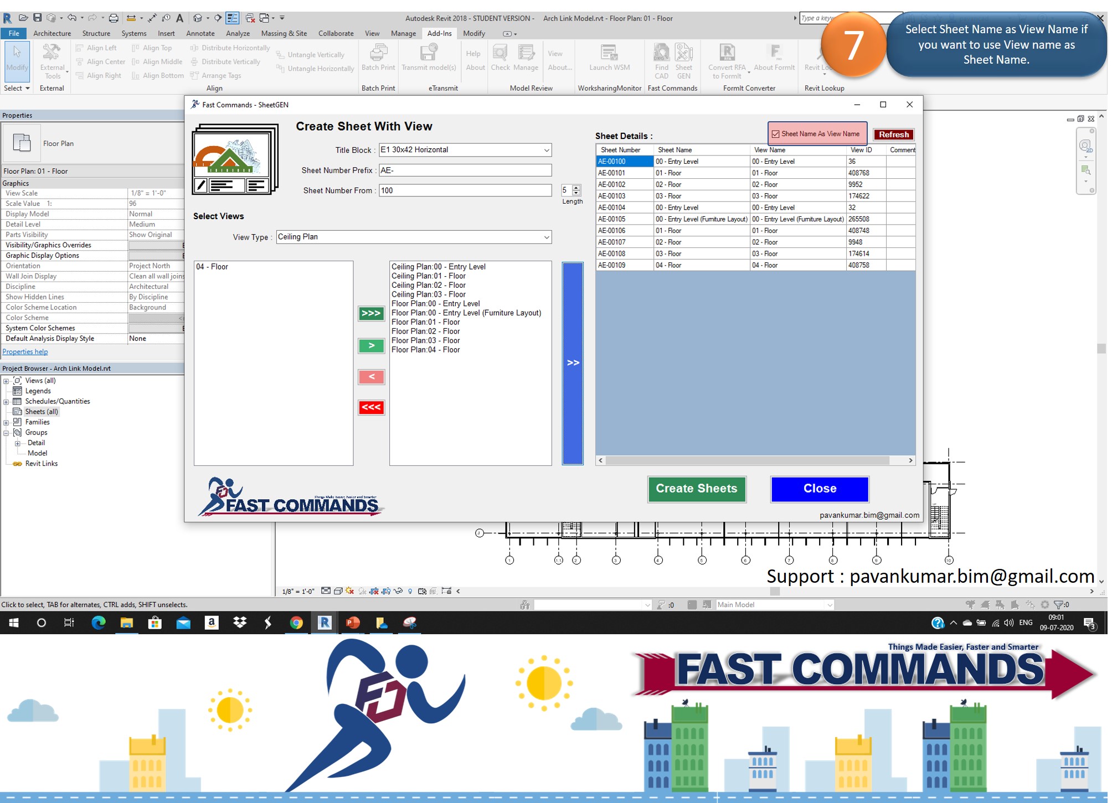Screen dimensions: 1112x803
Task: Switch to the Manage ribbon tab
Action: click(x=403, y=33)
